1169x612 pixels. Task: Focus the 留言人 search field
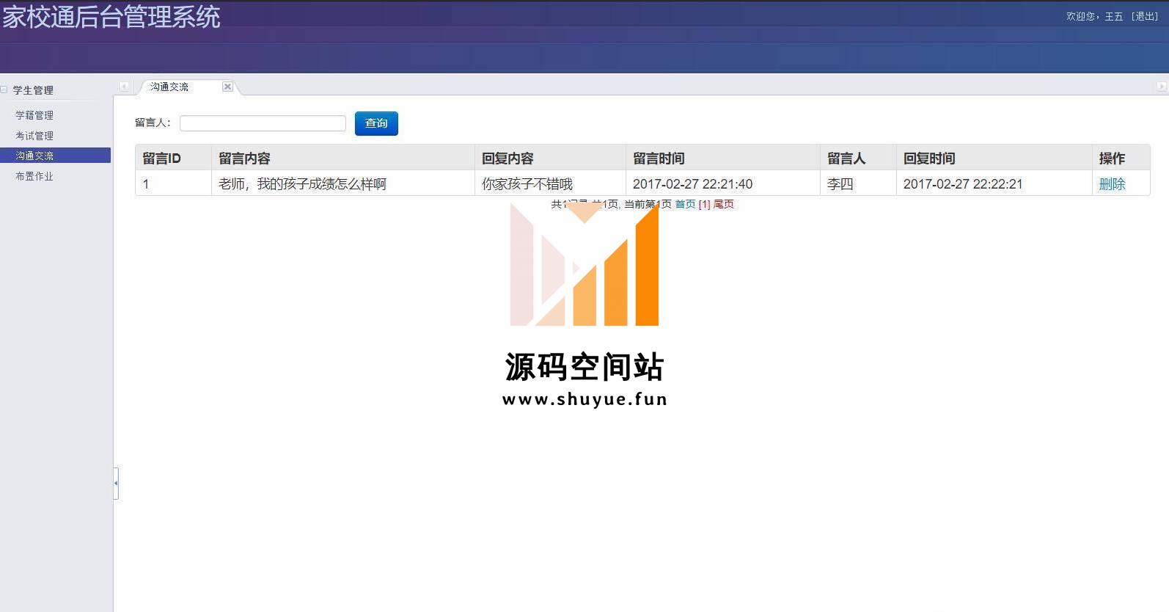point(263,123)
